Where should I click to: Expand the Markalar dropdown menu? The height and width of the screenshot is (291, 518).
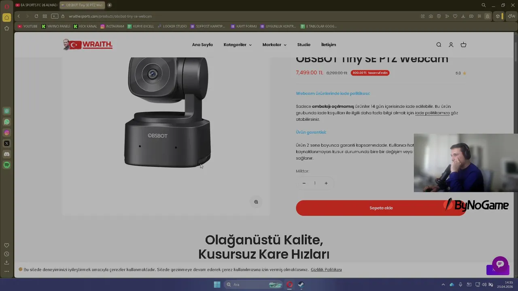(x=274, y=45)
